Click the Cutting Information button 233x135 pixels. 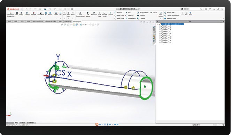[x=171, y=15]
